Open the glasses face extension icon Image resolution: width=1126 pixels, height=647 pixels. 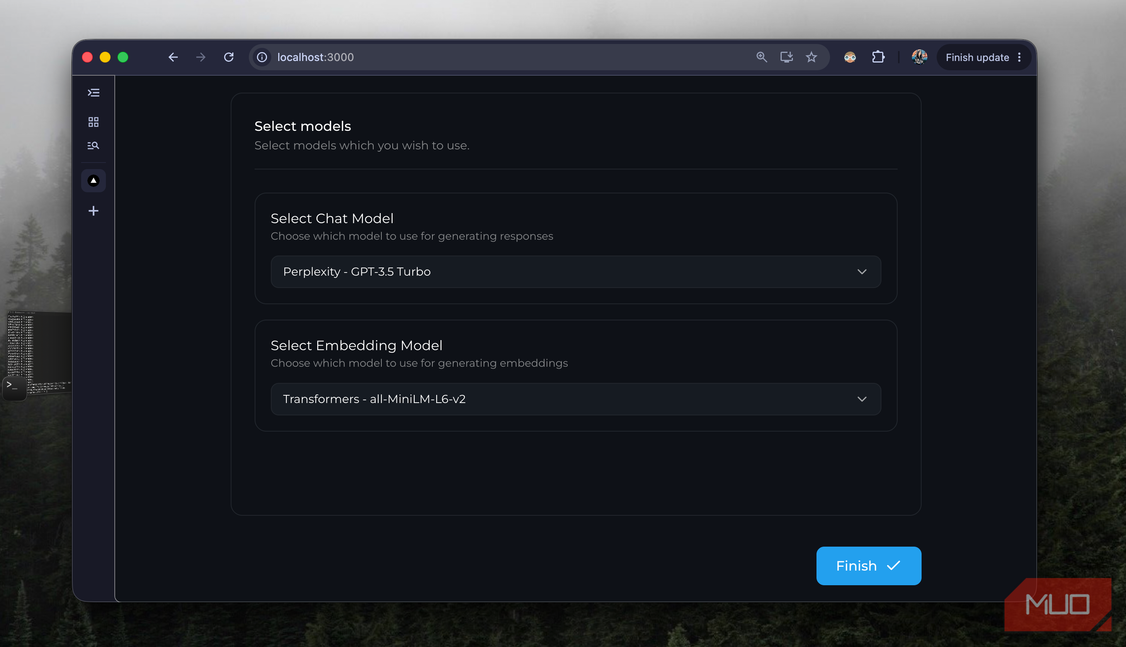point(850,57)
